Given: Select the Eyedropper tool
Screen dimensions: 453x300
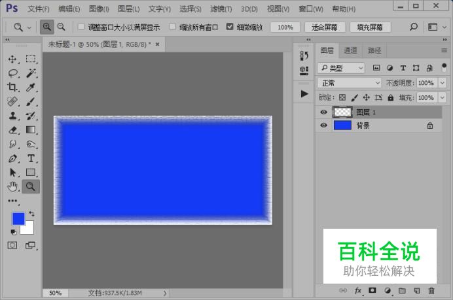Looking at the screenshot, I should tap(31, 87).
